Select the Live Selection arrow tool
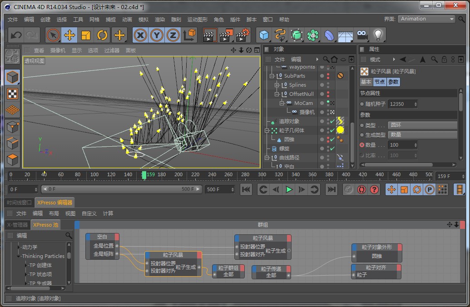Image resolution: width=470 pixels, height=307 pixels. [53, 35]
